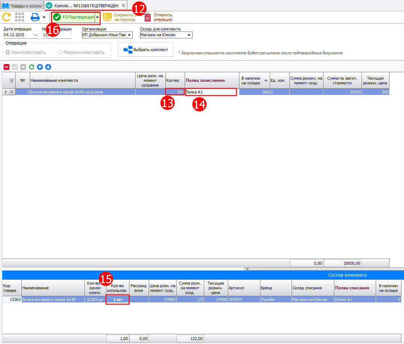Uncheck the checkbox for row 1
The image size is (404, 344).
click(x=12, y=92)
